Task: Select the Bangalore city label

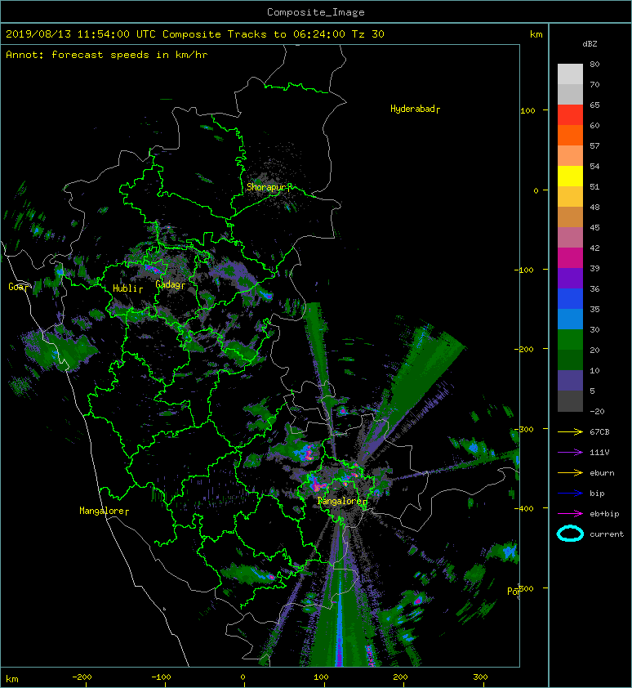Action: [342, 501]
